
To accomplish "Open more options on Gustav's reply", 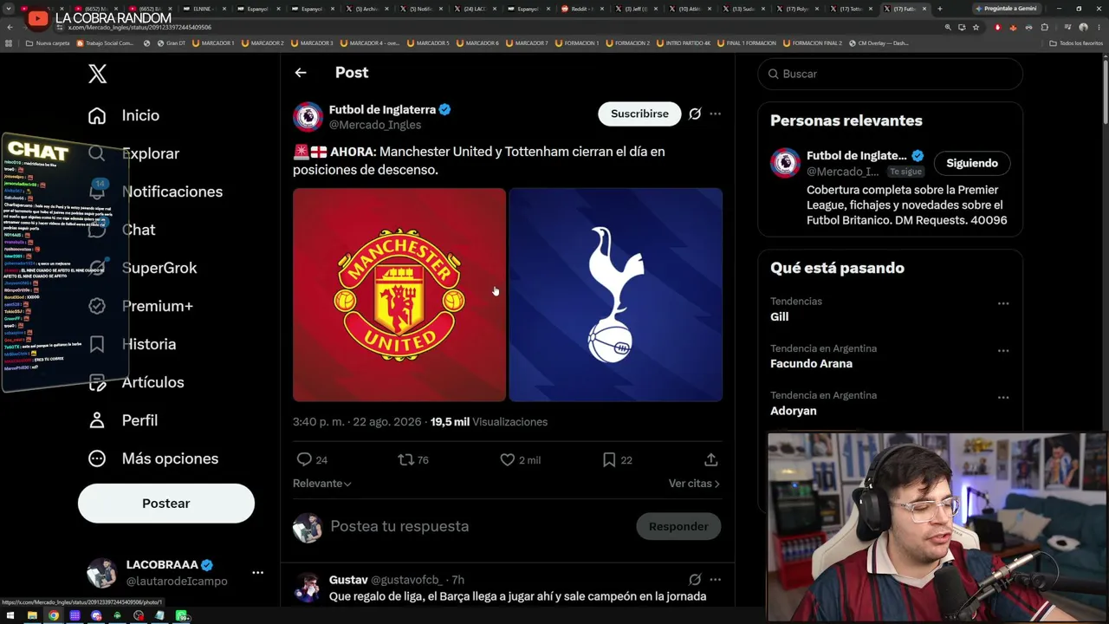I will point(715,579).
